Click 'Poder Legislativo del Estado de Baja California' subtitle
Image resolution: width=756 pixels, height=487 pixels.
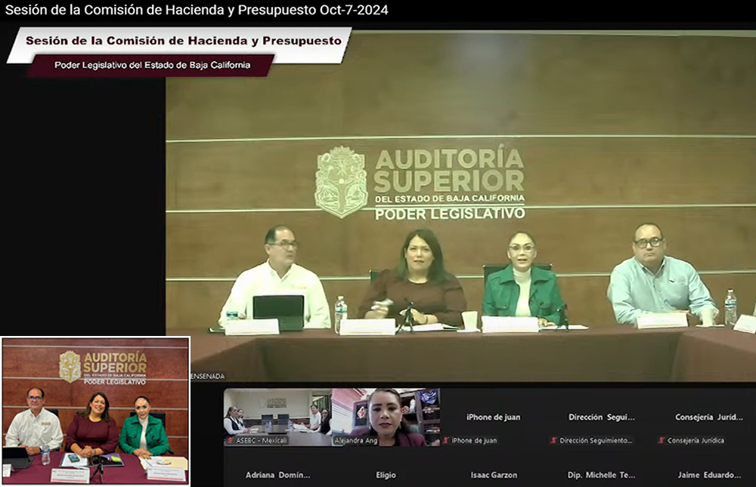click(x=153, y=65)
